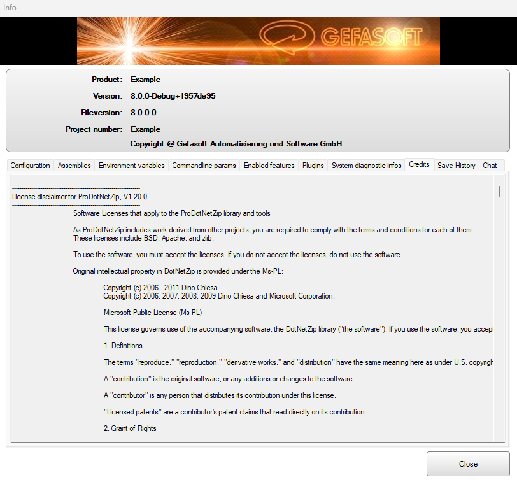This screenshot has width=517, height=480.
Task: Click the heading License disclaimer for ProDotNetZip
Action: pyautogui.click(x=80, y=197)
